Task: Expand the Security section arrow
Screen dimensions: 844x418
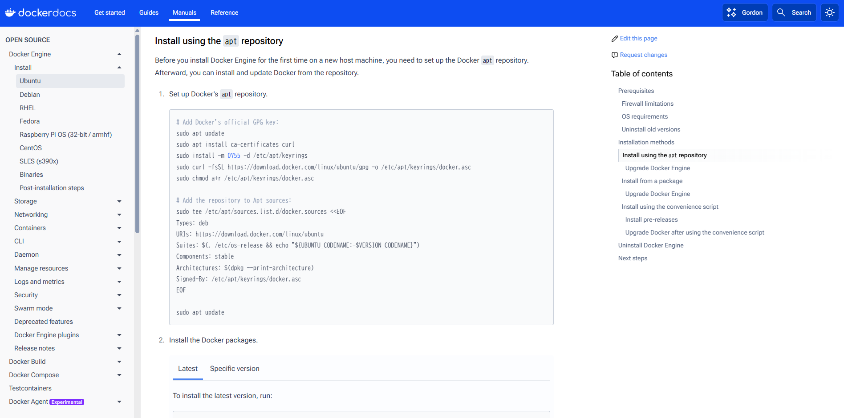Action: [x=119, y=295]
